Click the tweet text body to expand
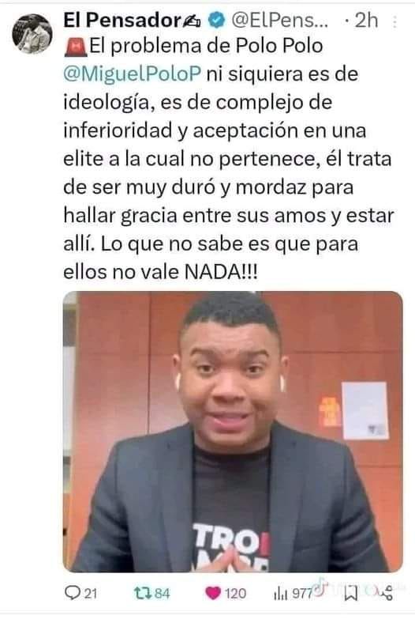 [229, 159]
